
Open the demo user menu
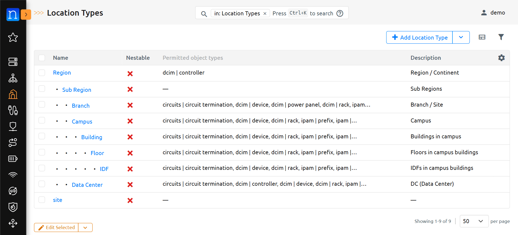493,13
